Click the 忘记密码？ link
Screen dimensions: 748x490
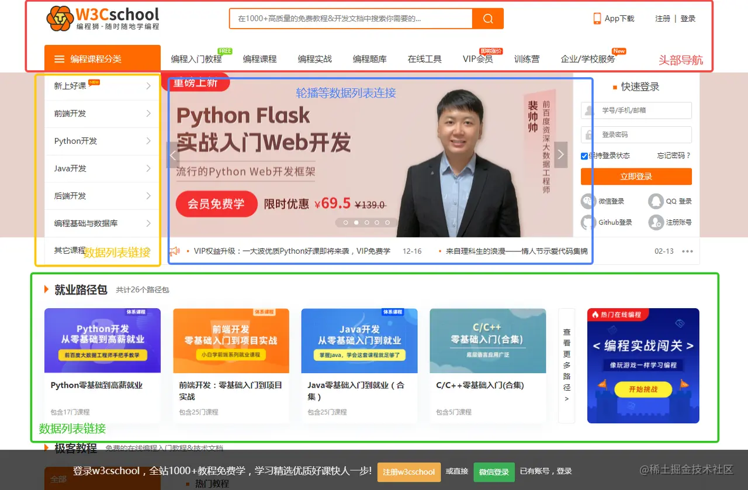674,156
